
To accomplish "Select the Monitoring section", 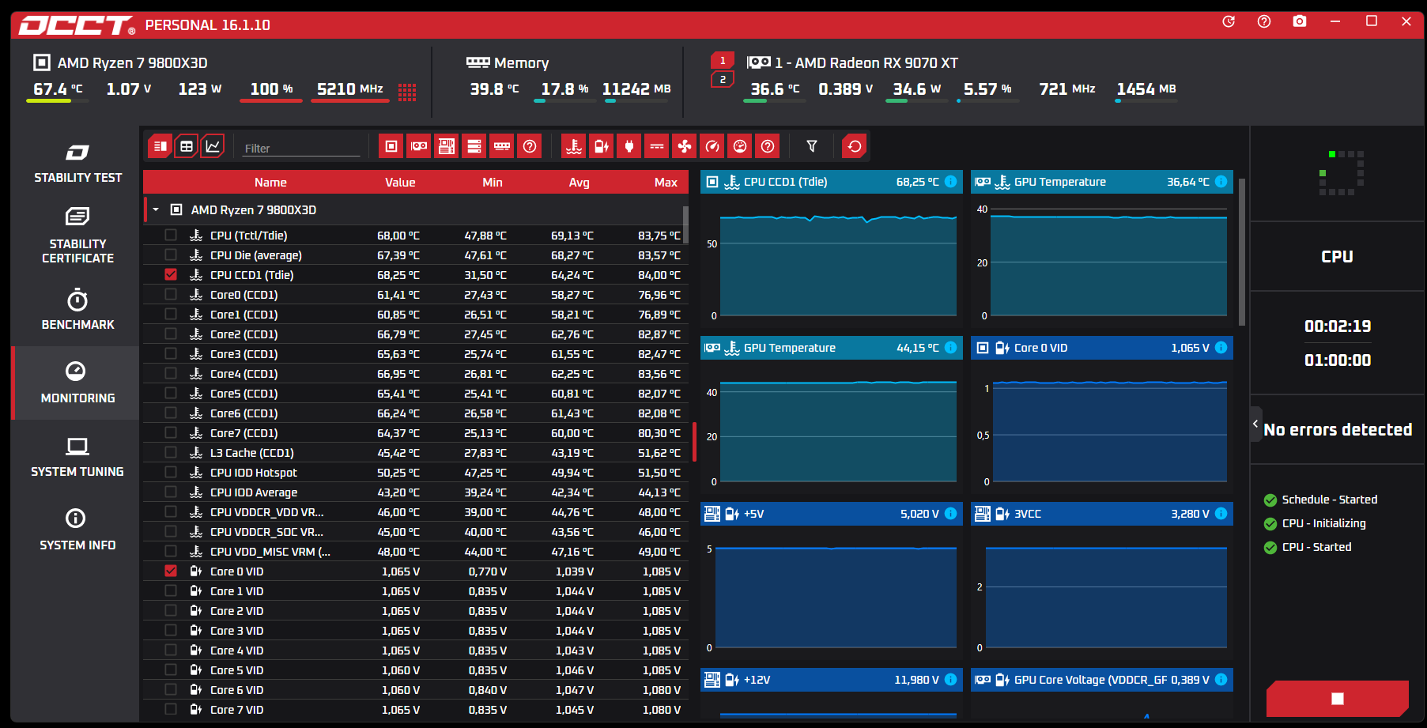I will click(x=77, y=383).
